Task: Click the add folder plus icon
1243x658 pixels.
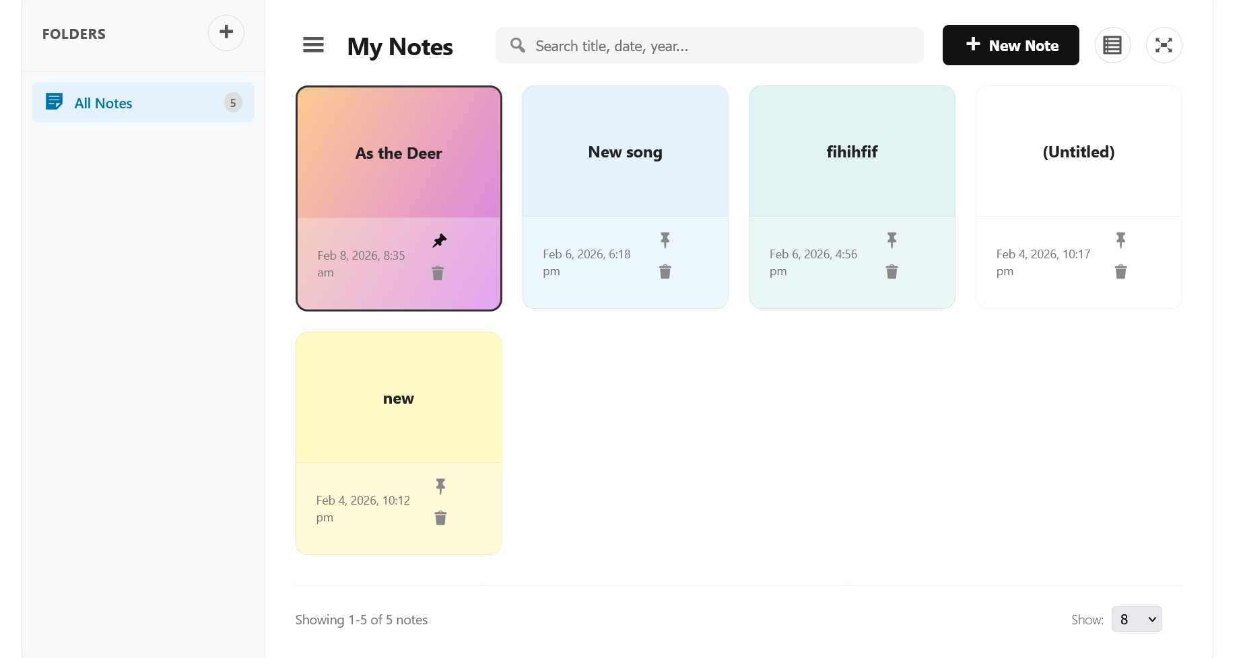Action: point(226,32)
